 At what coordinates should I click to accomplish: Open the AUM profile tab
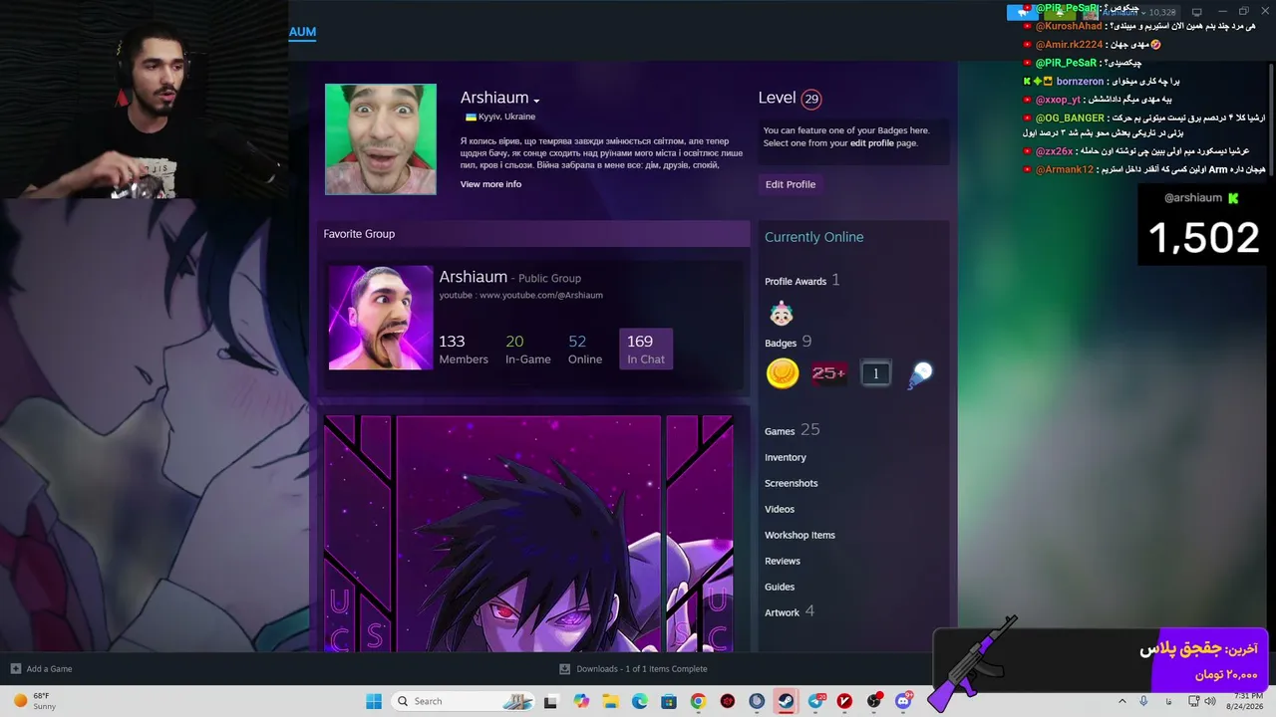point(302,32)
